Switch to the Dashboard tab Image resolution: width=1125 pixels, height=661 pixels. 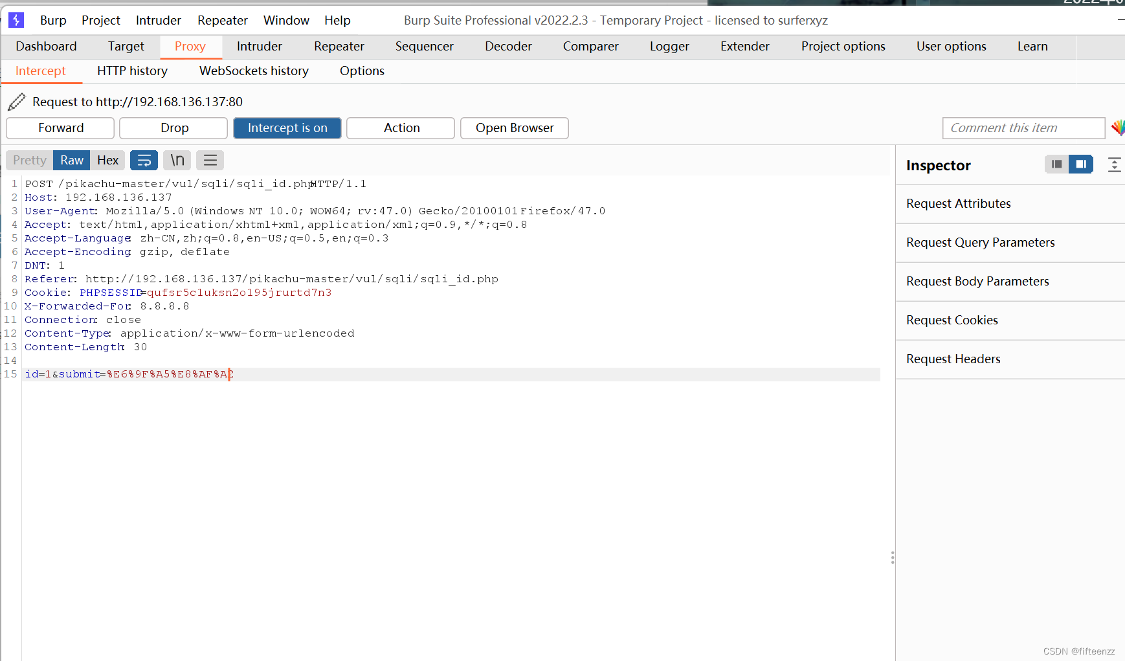click(x=46, y=47)
